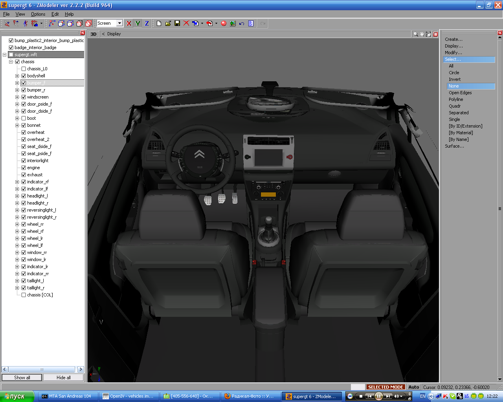This screenshot has width=503, height=402.
Task: Select the vertices level tool icon
Action: [x=52, y=24]
